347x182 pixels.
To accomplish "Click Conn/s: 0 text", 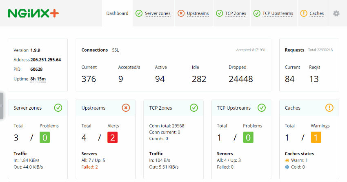I will tap(159, 139).
